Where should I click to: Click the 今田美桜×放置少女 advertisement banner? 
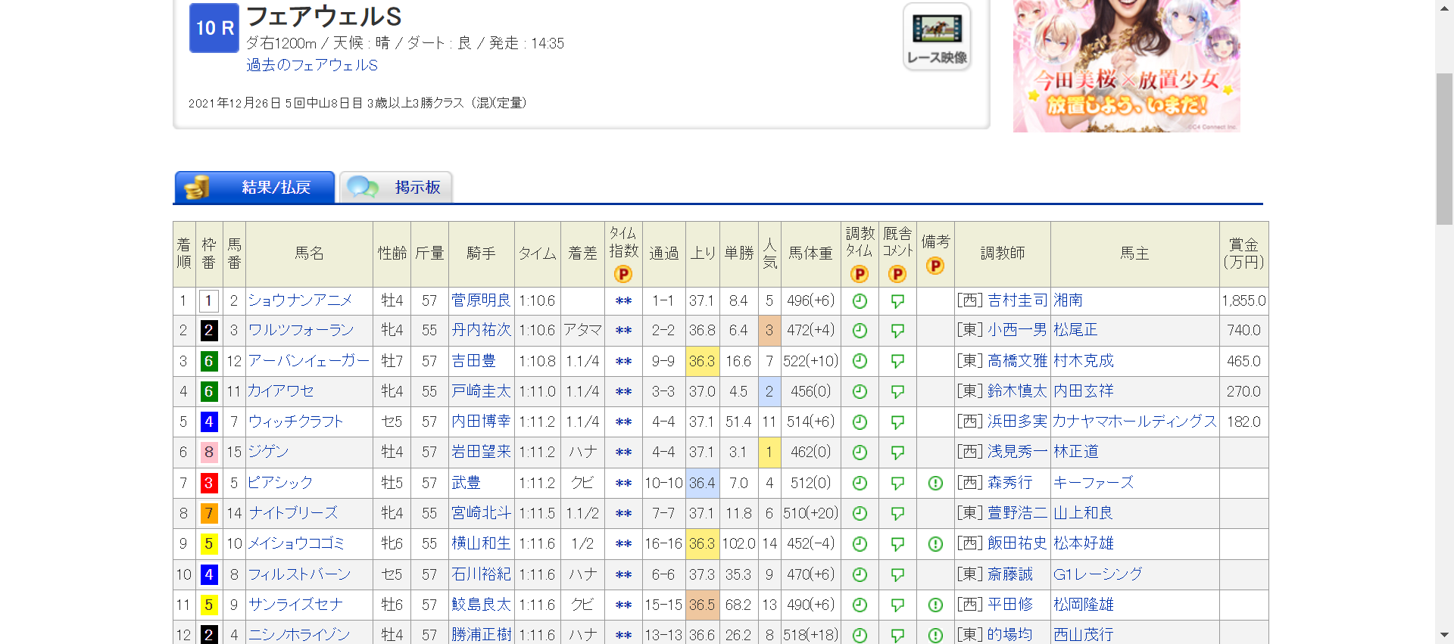click(1126, 66)
